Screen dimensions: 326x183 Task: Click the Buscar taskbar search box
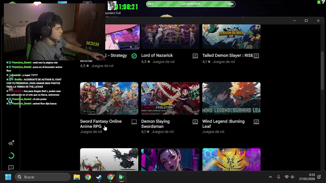(43, 177)
